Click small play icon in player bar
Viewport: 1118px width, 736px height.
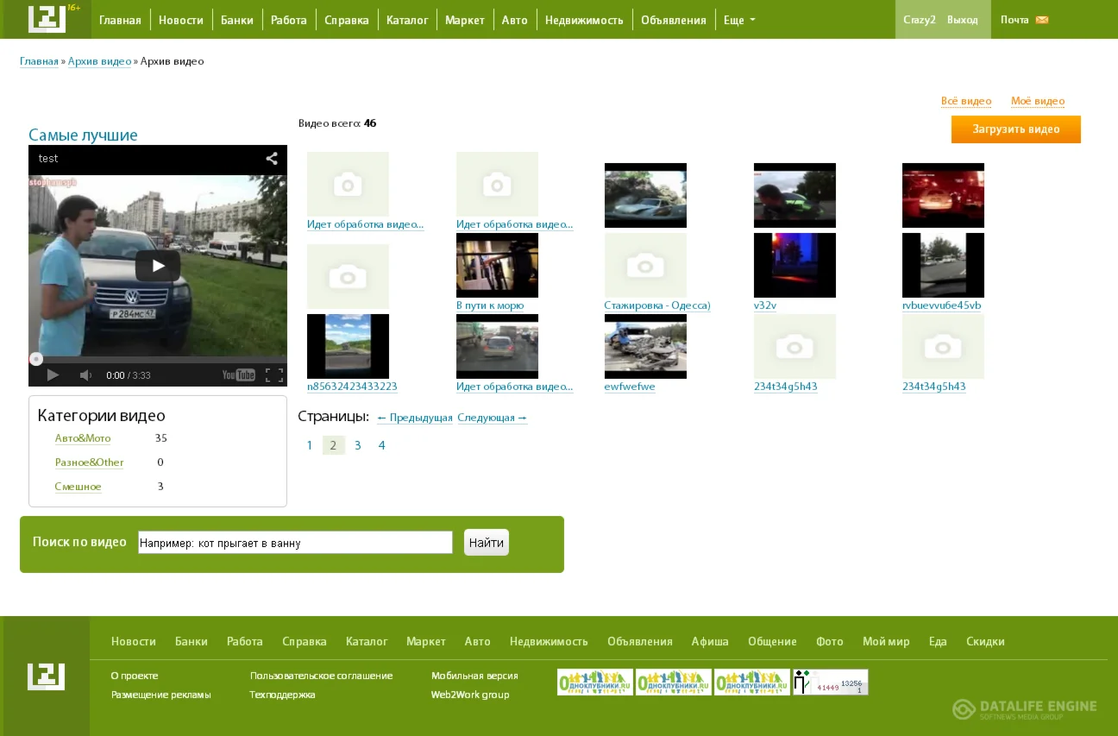pyautogui.click(x=53, y=375)
